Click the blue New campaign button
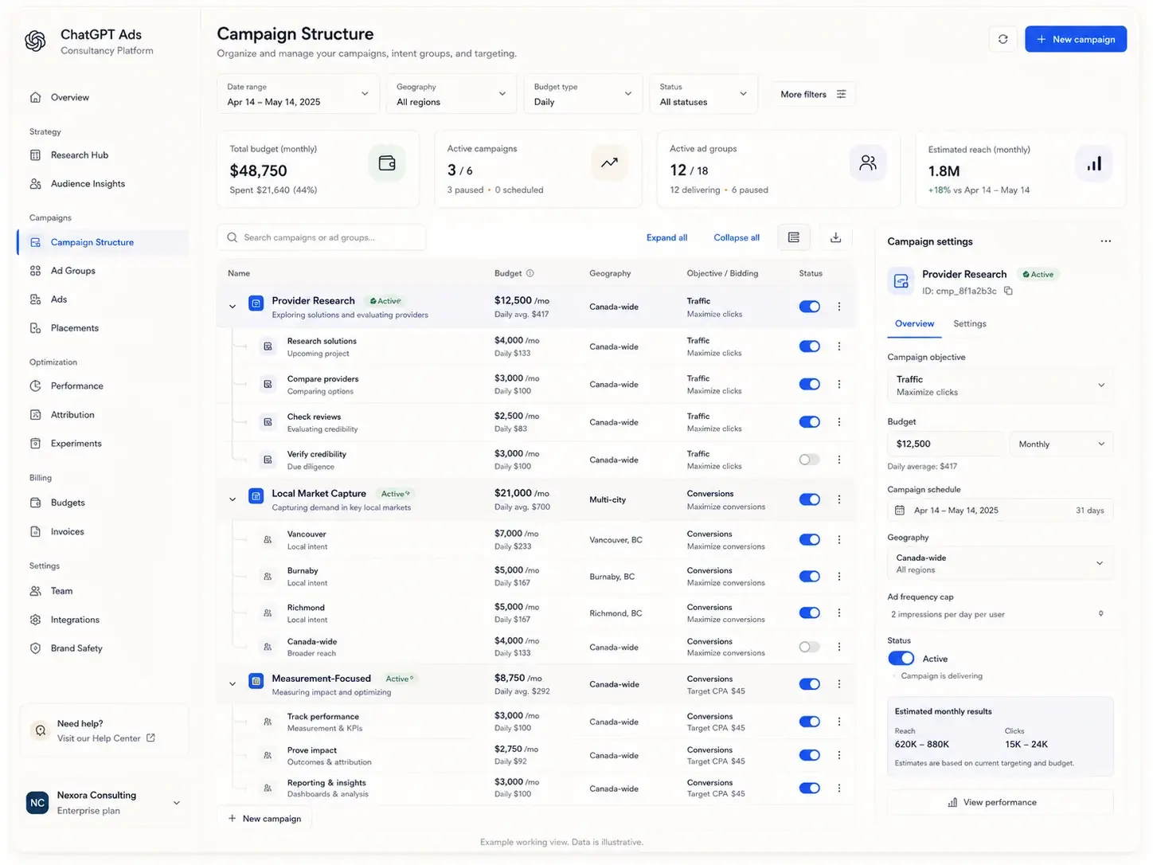Image resolution: width=1153 pixels, height=865 pixels. click(1075, 39)
